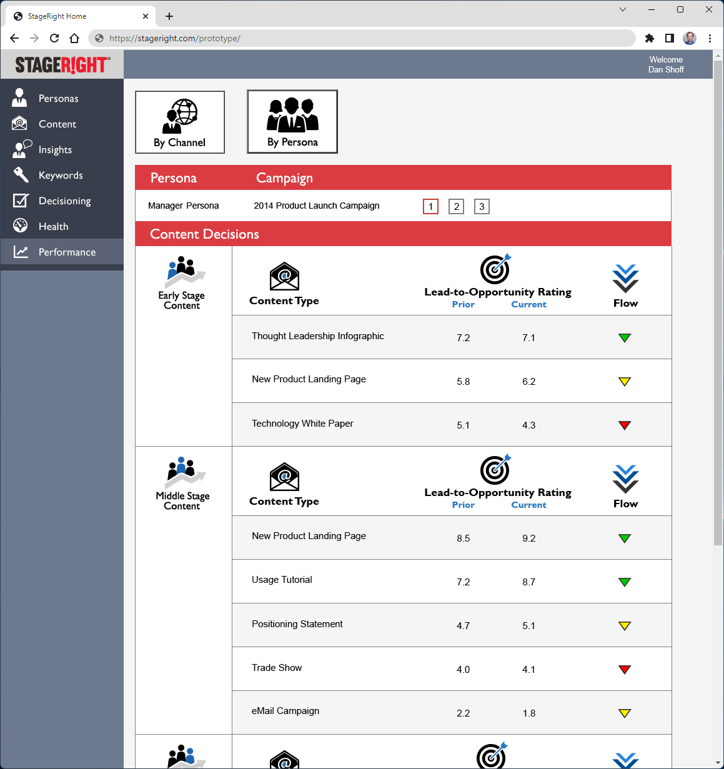Image resolution: width=724 pixels, height=769 pixels.
Task: Select Trade Show row text
Action: (x=277, y=668)
